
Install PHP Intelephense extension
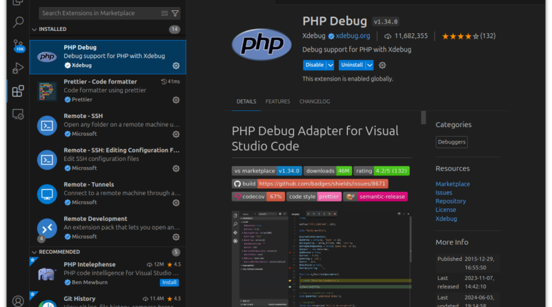pos(169,282)
